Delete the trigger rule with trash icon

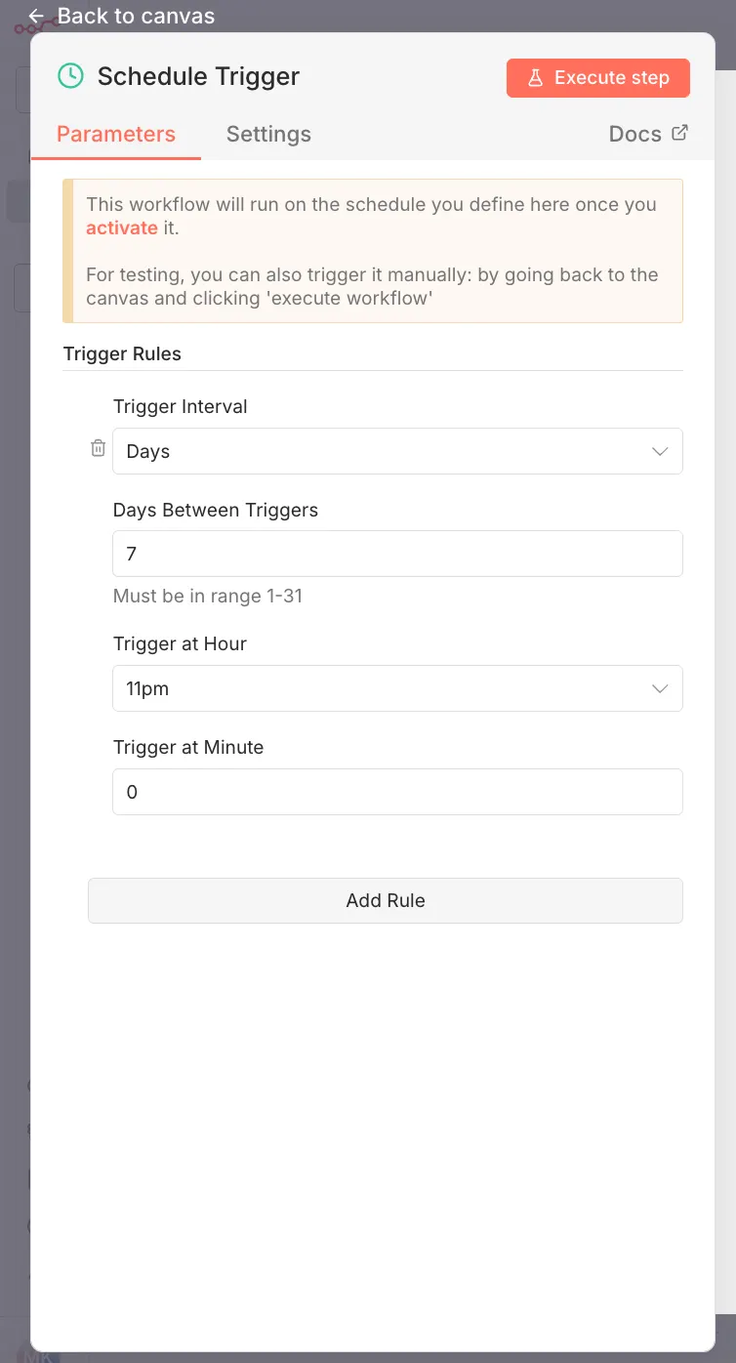[x=98, y=448]
